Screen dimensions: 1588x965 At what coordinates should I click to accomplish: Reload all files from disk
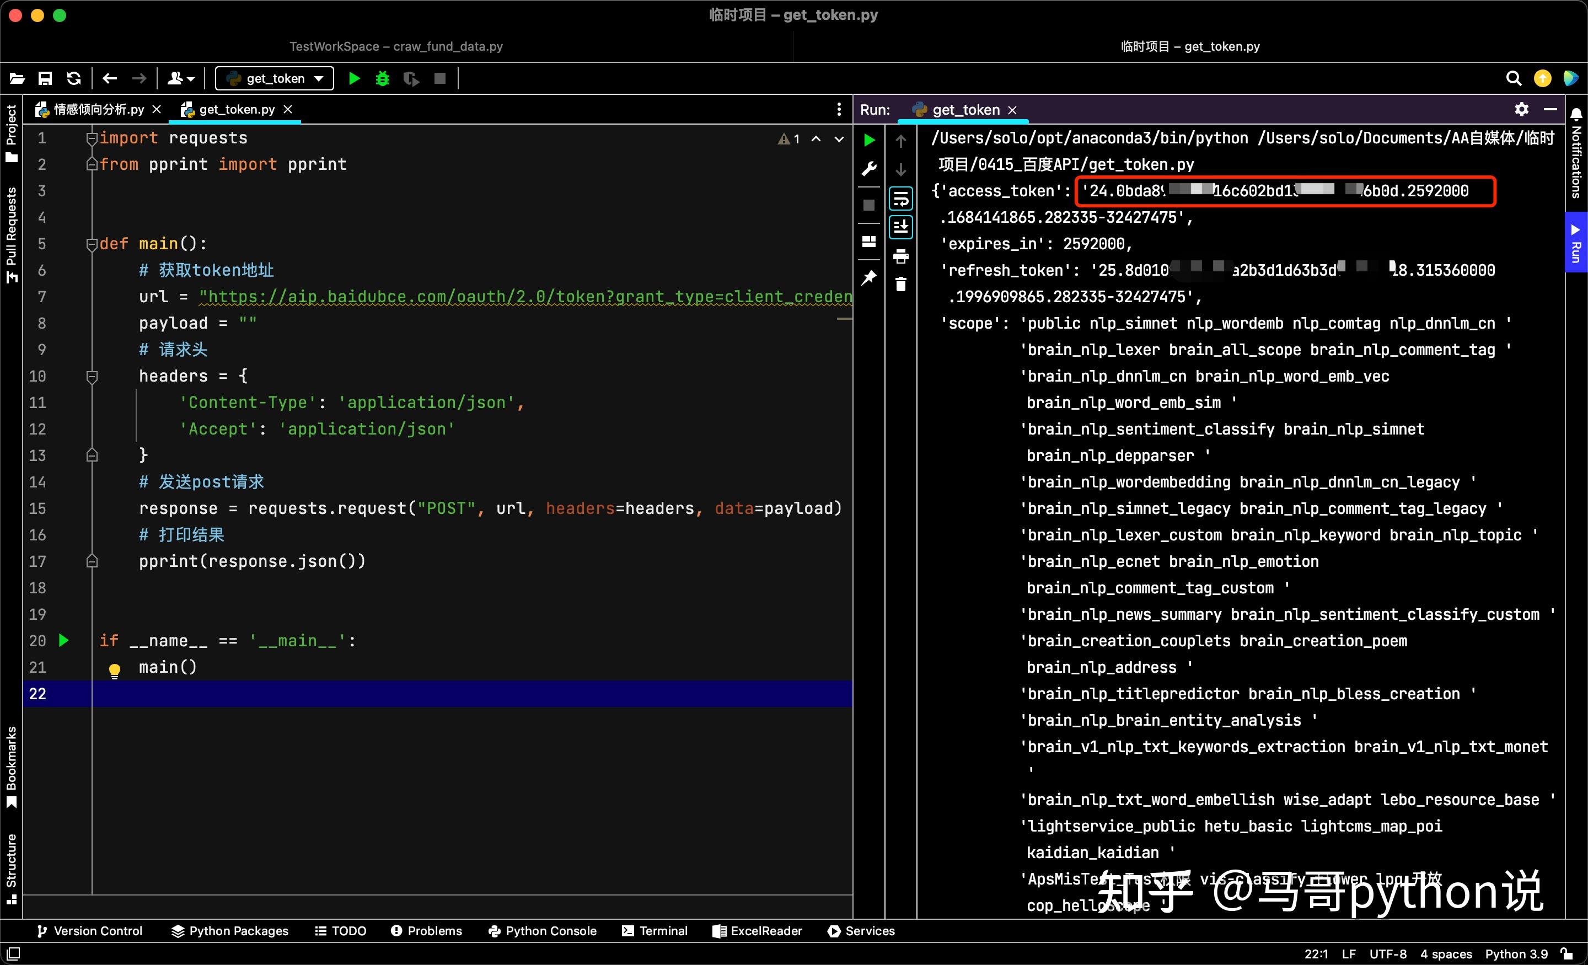[x=74, y=78]
